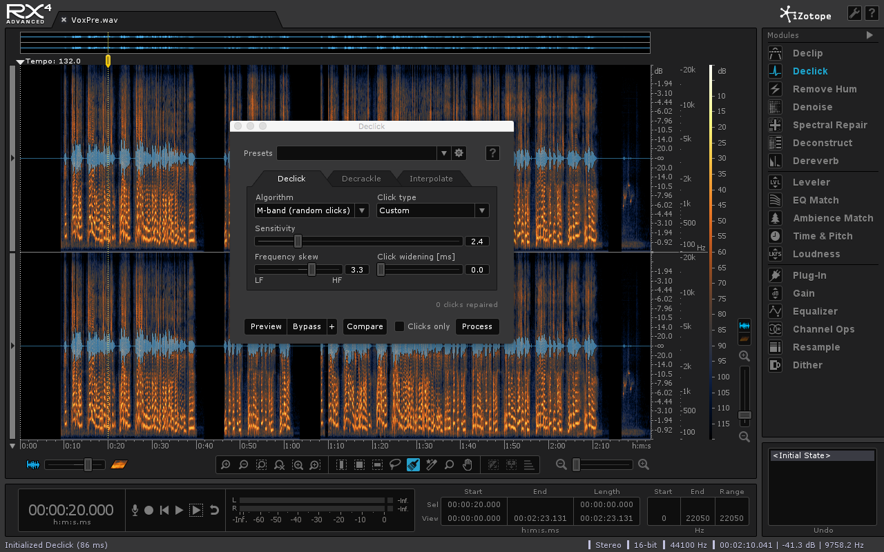
Task: Open the Dereverb module
Action: pos(815,161)
